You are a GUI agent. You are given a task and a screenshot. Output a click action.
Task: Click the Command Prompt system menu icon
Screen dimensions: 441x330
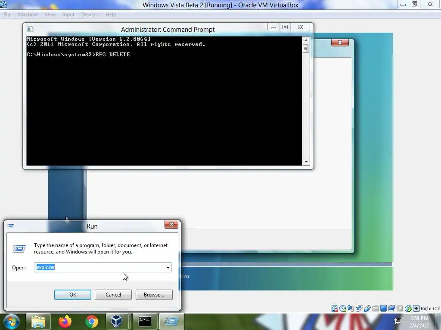pos(30,29)
